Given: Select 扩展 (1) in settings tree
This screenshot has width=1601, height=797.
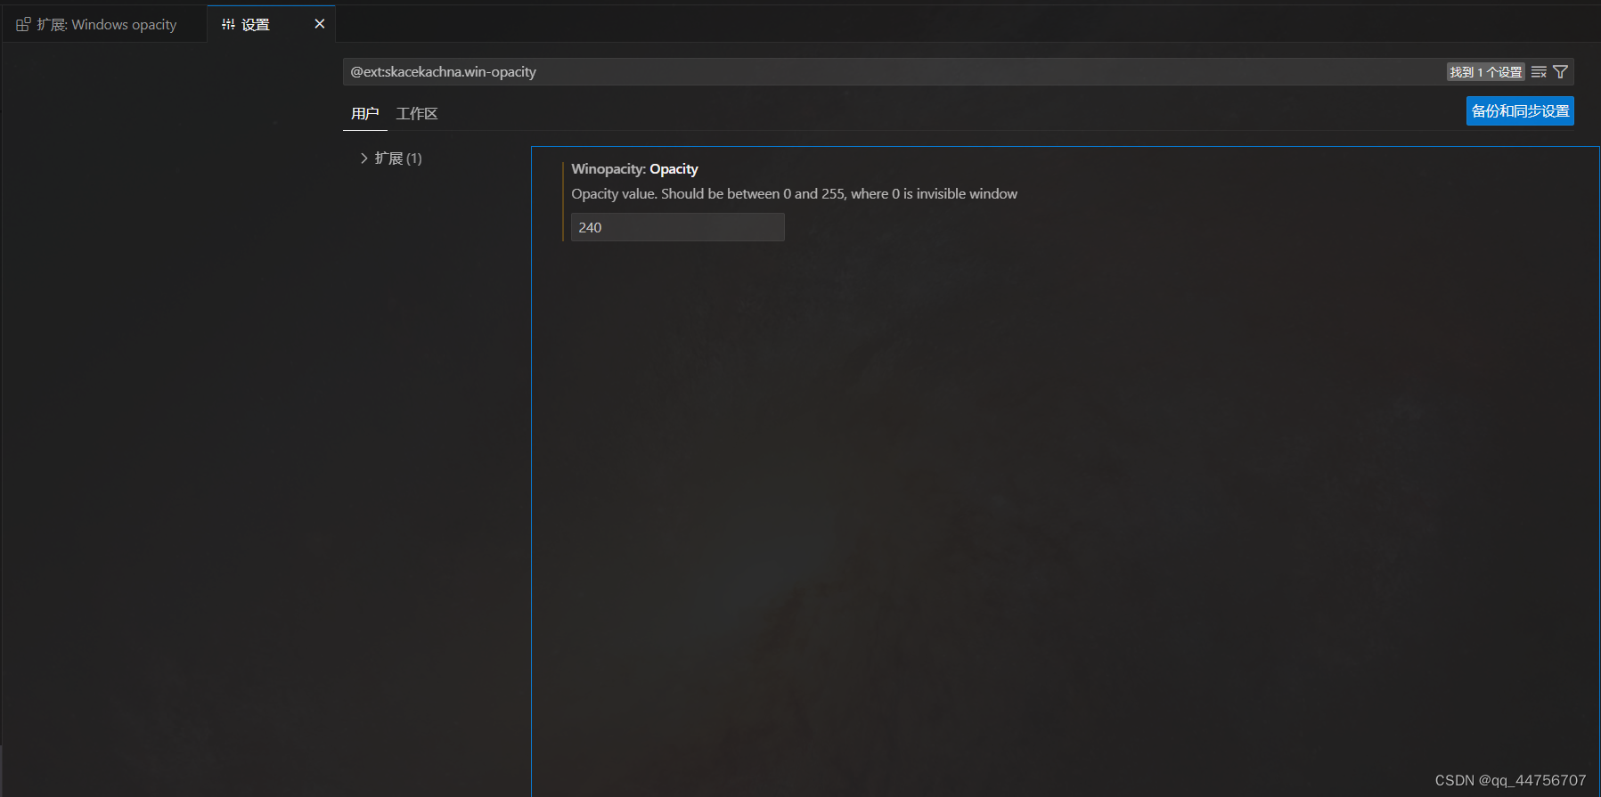Looking at the screenshot, I should click(x=398, y=159).
